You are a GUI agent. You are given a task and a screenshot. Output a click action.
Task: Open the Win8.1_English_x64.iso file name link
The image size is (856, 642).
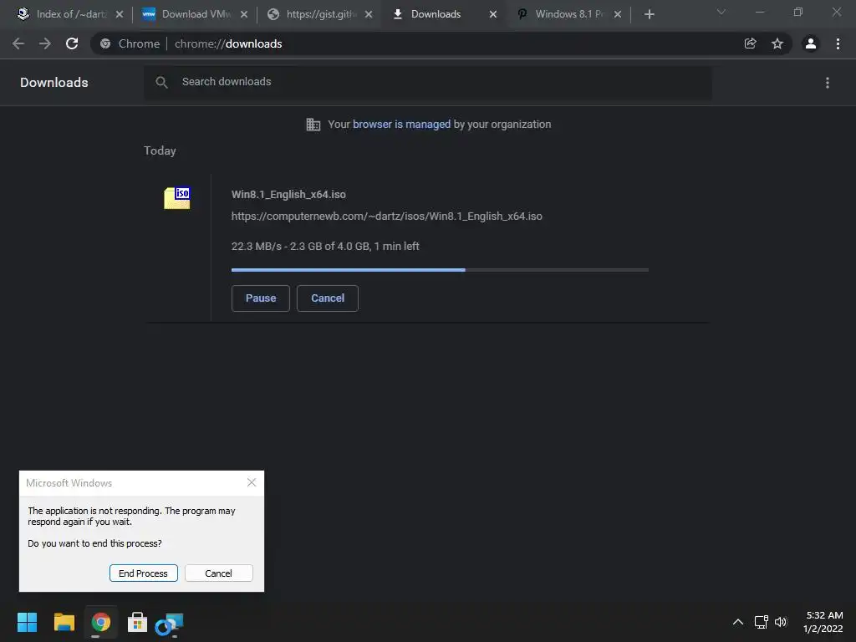point(288,194)
